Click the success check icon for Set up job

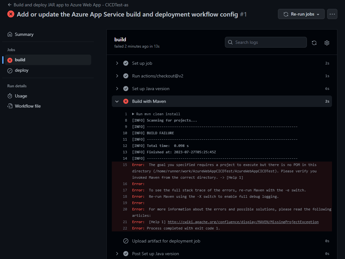126,63
